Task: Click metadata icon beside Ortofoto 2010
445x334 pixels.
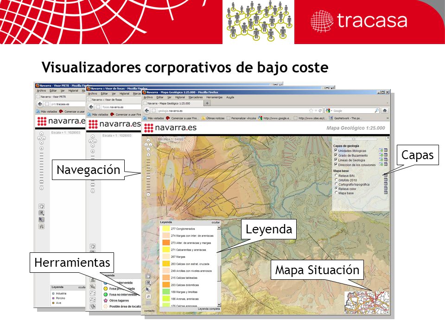Action: click(385, 180)
